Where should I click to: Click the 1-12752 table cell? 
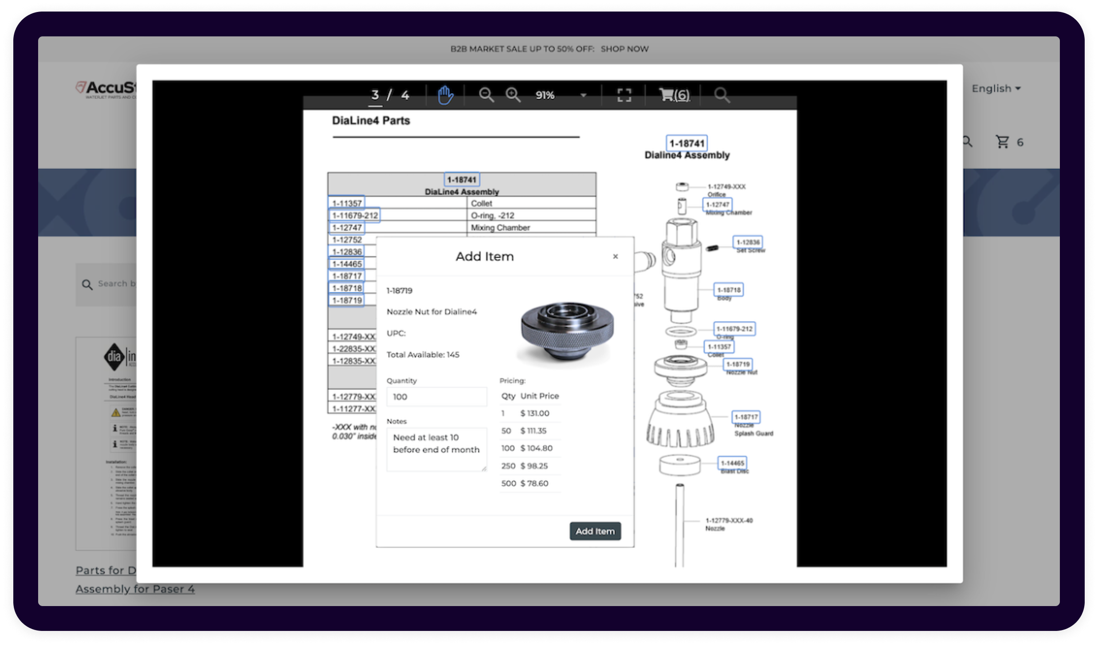pos(347,240)
